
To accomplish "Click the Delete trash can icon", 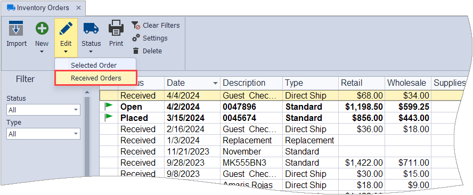I will pyautogui.click(x=136, y=51).
